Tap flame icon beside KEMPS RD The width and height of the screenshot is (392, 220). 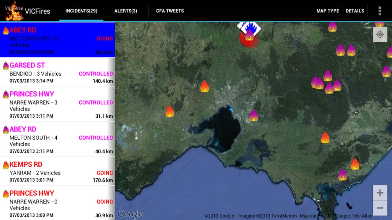coord(6,165)
